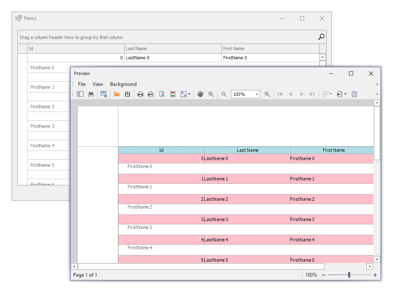
Task: Select FirstName 4 pink cell in the preview
Action: click(x=332, y=240)
